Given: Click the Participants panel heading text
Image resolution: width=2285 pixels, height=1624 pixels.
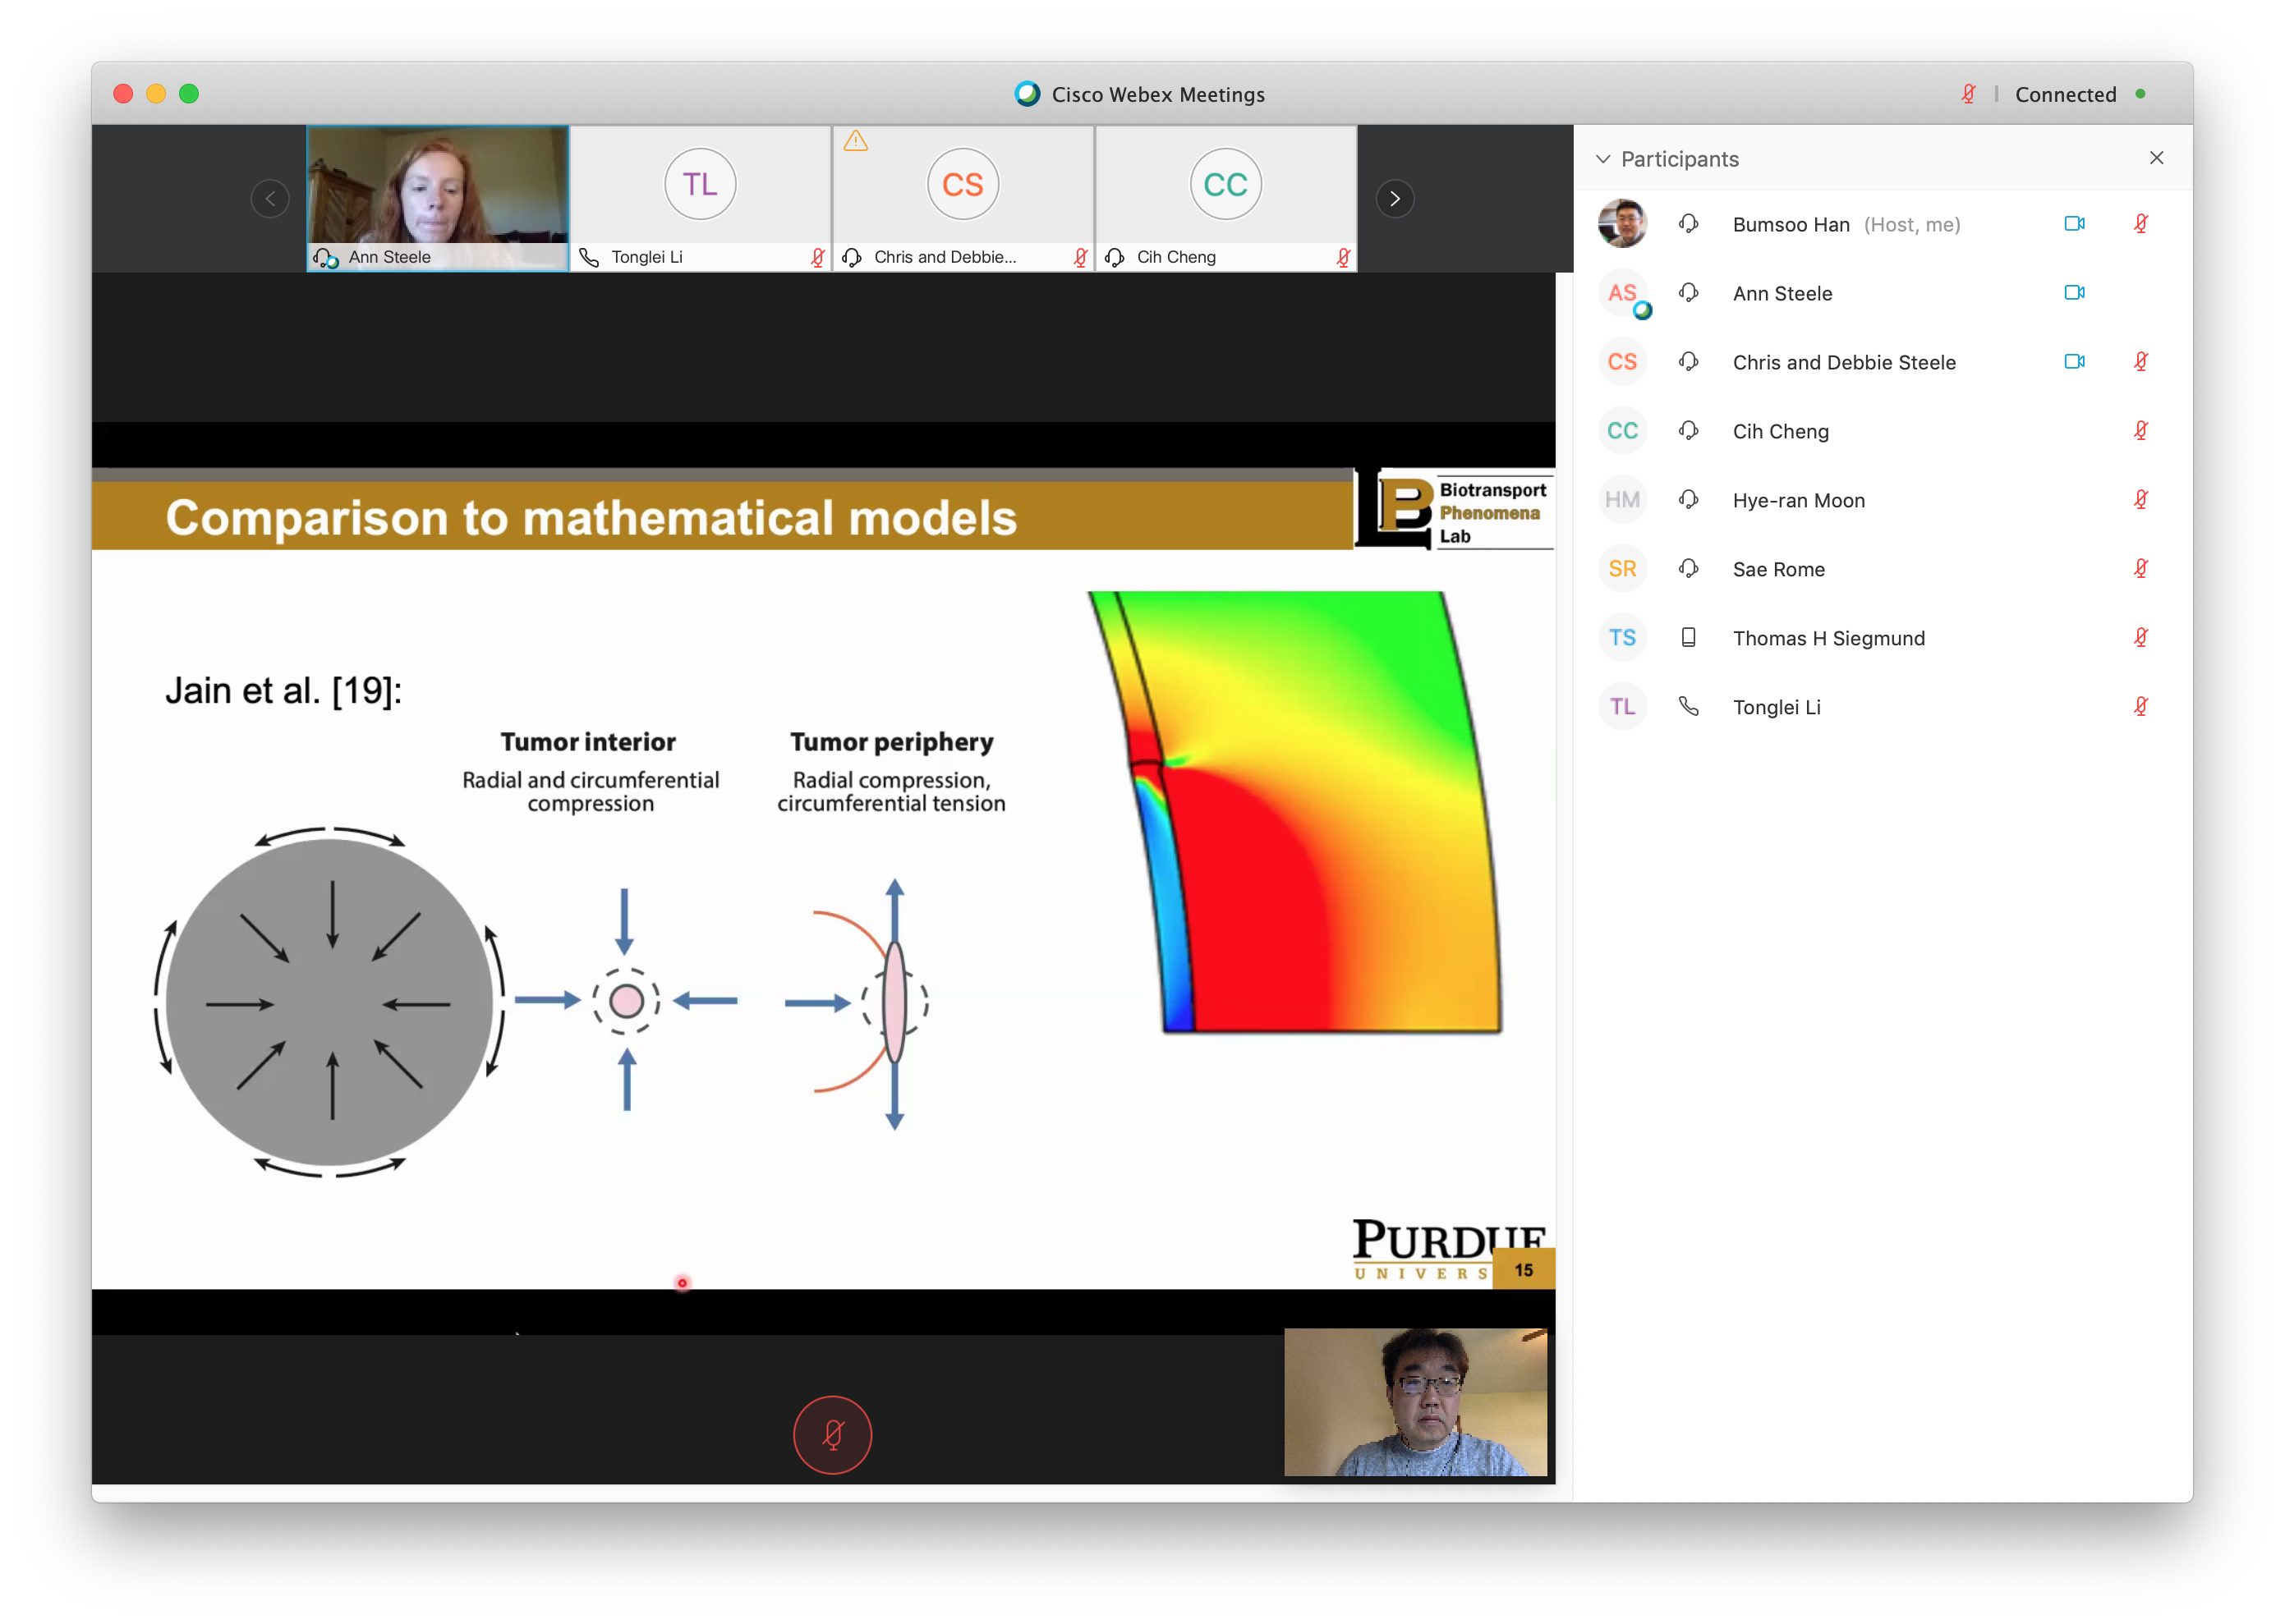Looking at the screenshot, I should [x=1679, y=159].
